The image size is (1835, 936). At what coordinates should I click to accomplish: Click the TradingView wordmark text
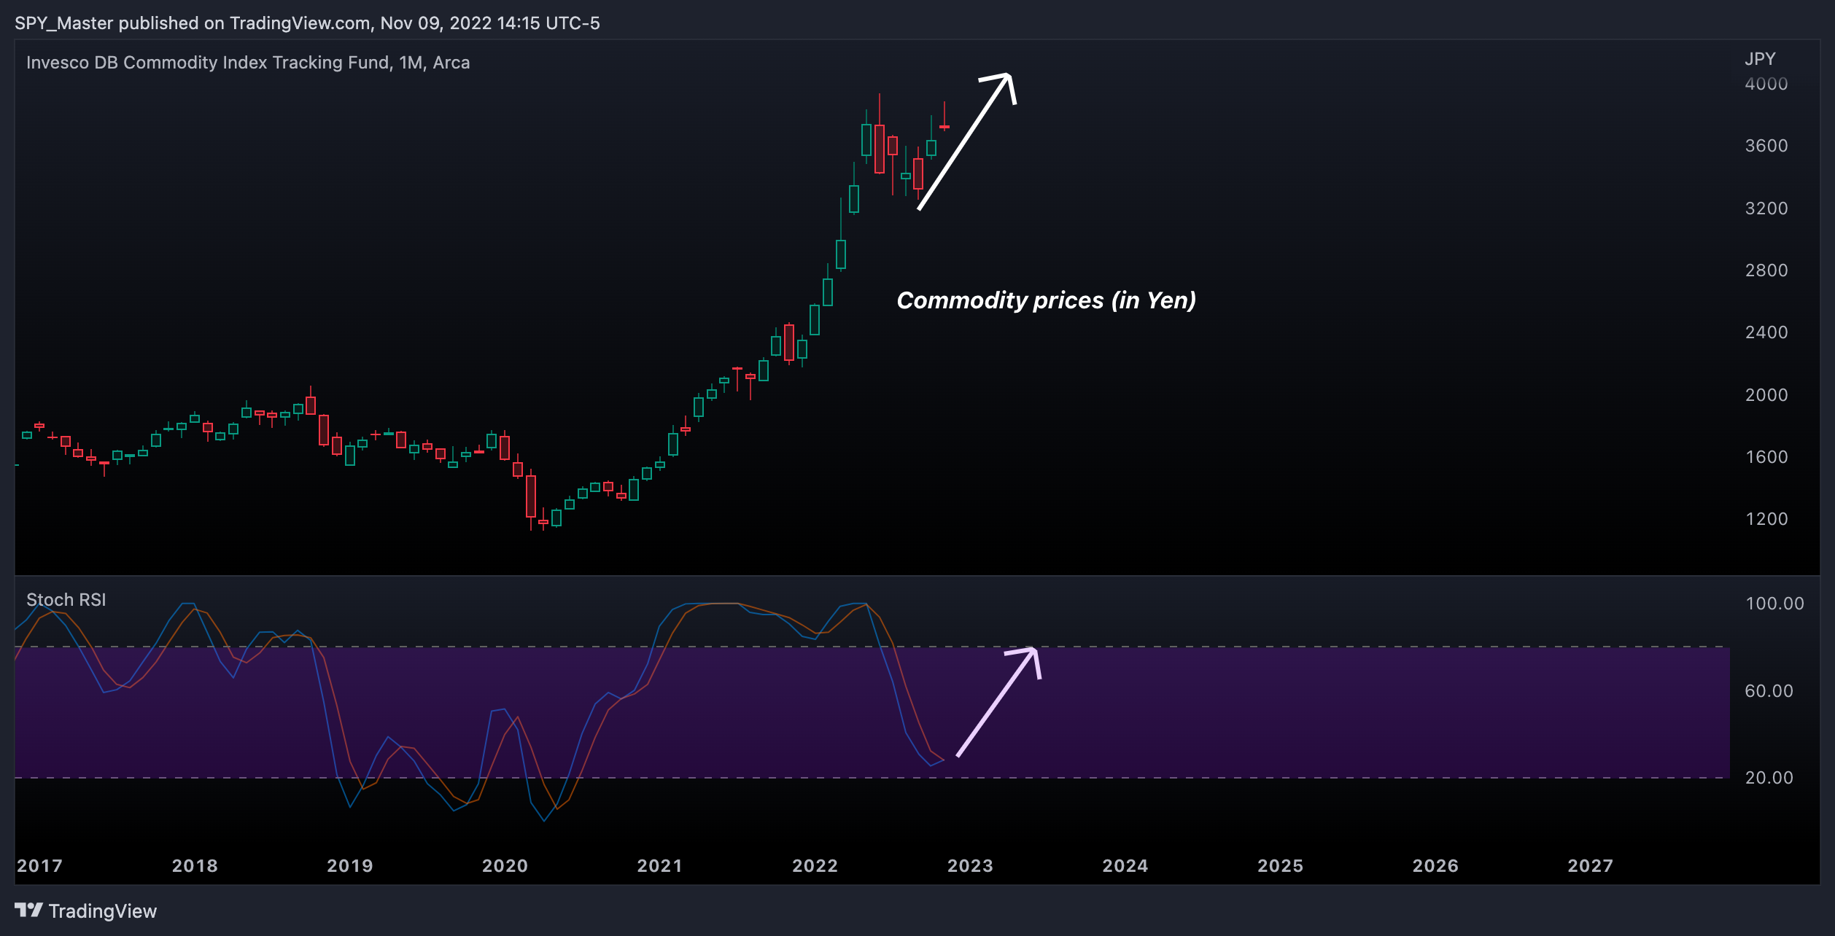(103, 911)
